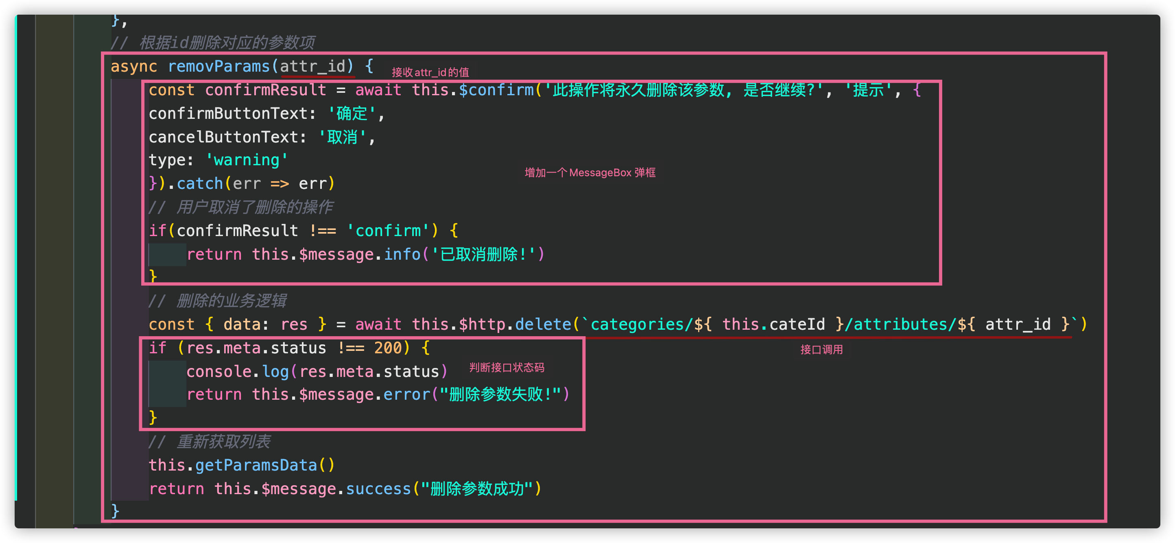Viewport: 1175px width, 543px height.
Task: Click the MessageBox 弹框 annotation label
Action: [x=590, y=173]
